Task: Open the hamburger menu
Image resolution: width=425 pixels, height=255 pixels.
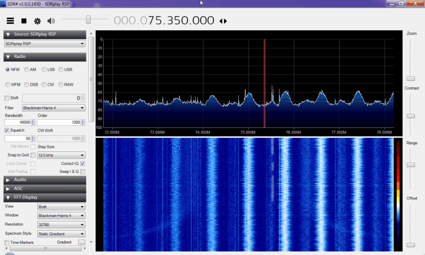Action: pyautogui.click(x=10, y=21)
